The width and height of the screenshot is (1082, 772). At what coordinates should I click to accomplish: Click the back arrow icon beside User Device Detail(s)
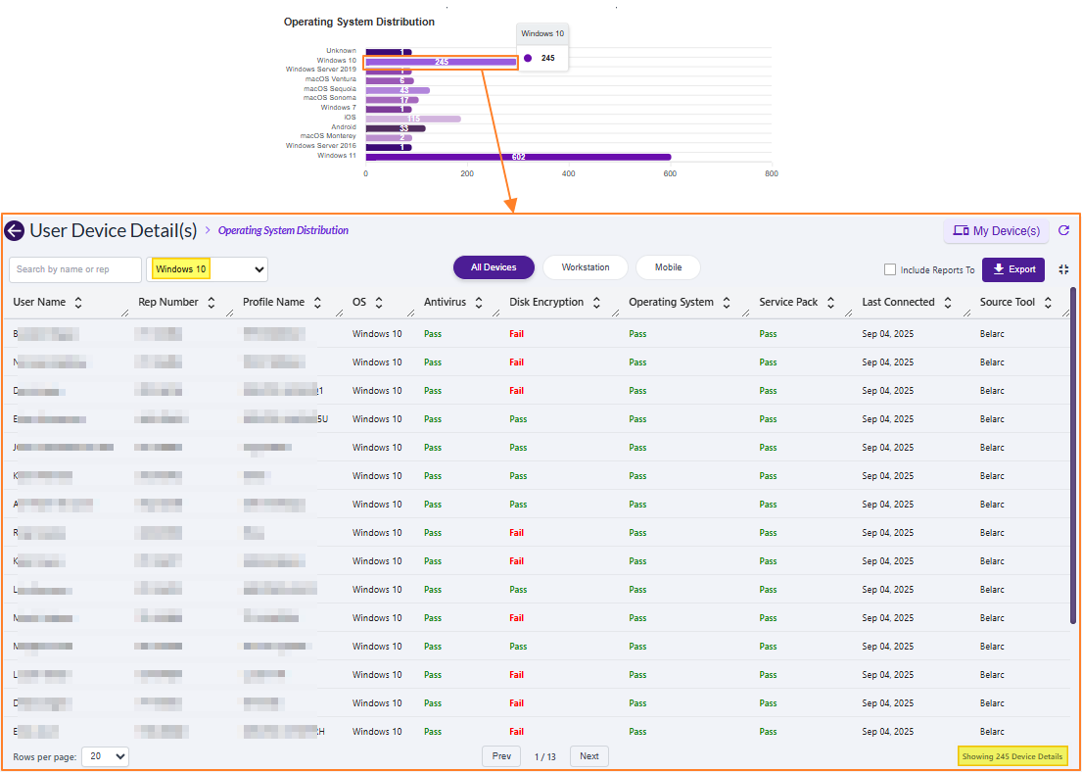click(x=14, y=231)
